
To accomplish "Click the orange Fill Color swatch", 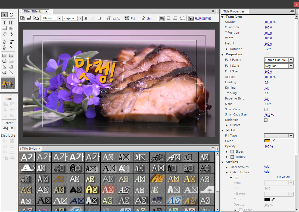I will pyautogui.click(x=267, y=141).
